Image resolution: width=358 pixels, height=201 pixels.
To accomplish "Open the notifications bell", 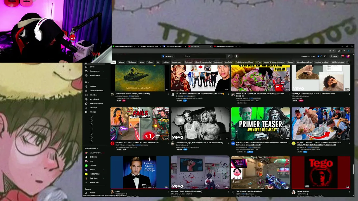I will 343,56.
